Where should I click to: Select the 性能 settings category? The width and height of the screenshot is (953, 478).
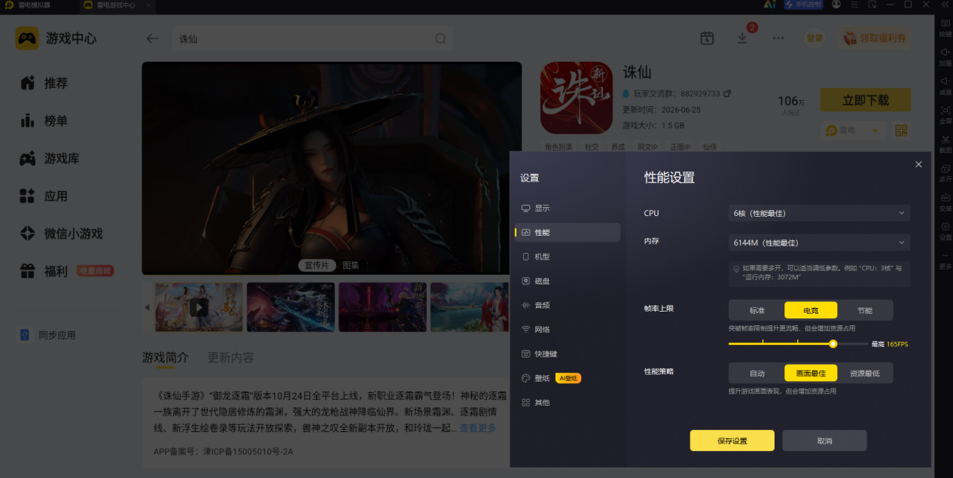tap(567, 233)
